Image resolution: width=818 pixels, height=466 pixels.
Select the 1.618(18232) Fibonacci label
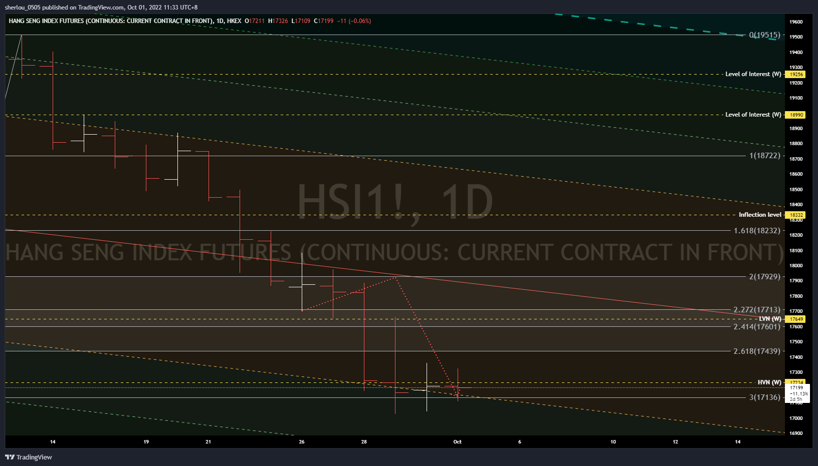click(x=757, y=231)
